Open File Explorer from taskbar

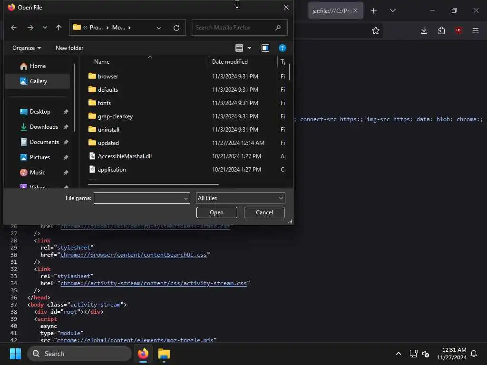[x=164, y=354]
